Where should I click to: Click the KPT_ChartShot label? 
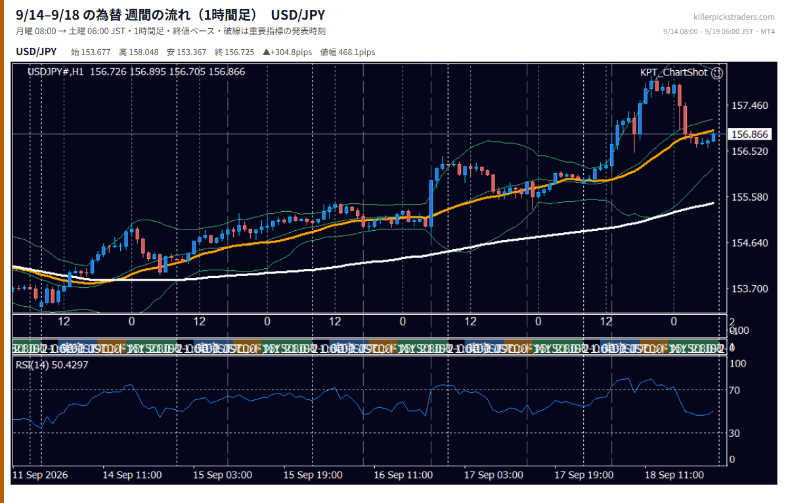pos(674,72)
